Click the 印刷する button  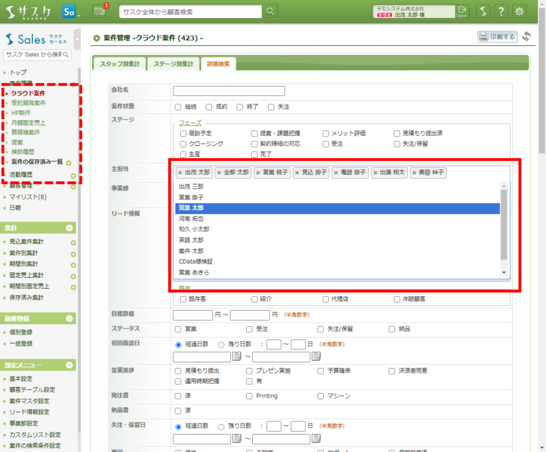[497, 37]
